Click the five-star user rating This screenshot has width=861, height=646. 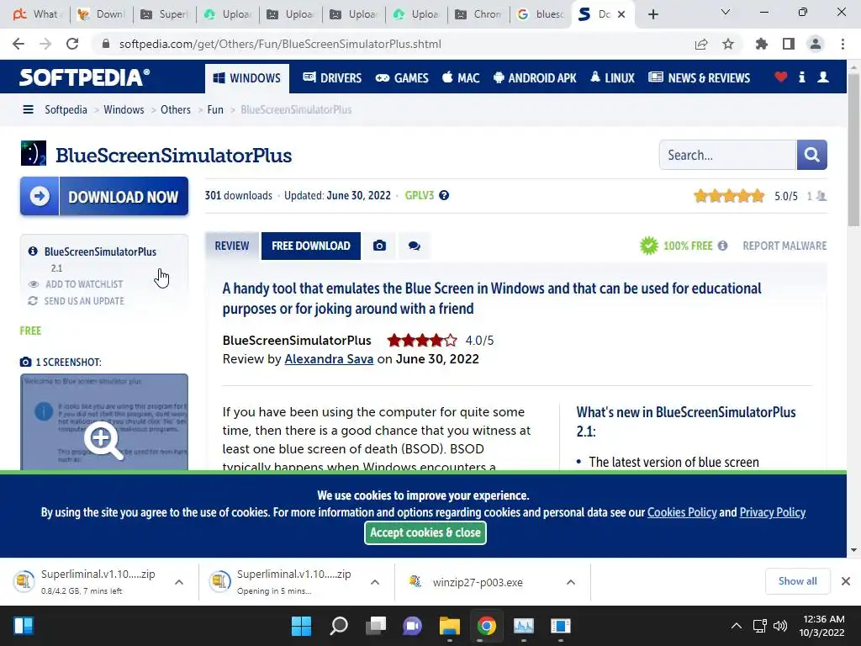(729, 195)
